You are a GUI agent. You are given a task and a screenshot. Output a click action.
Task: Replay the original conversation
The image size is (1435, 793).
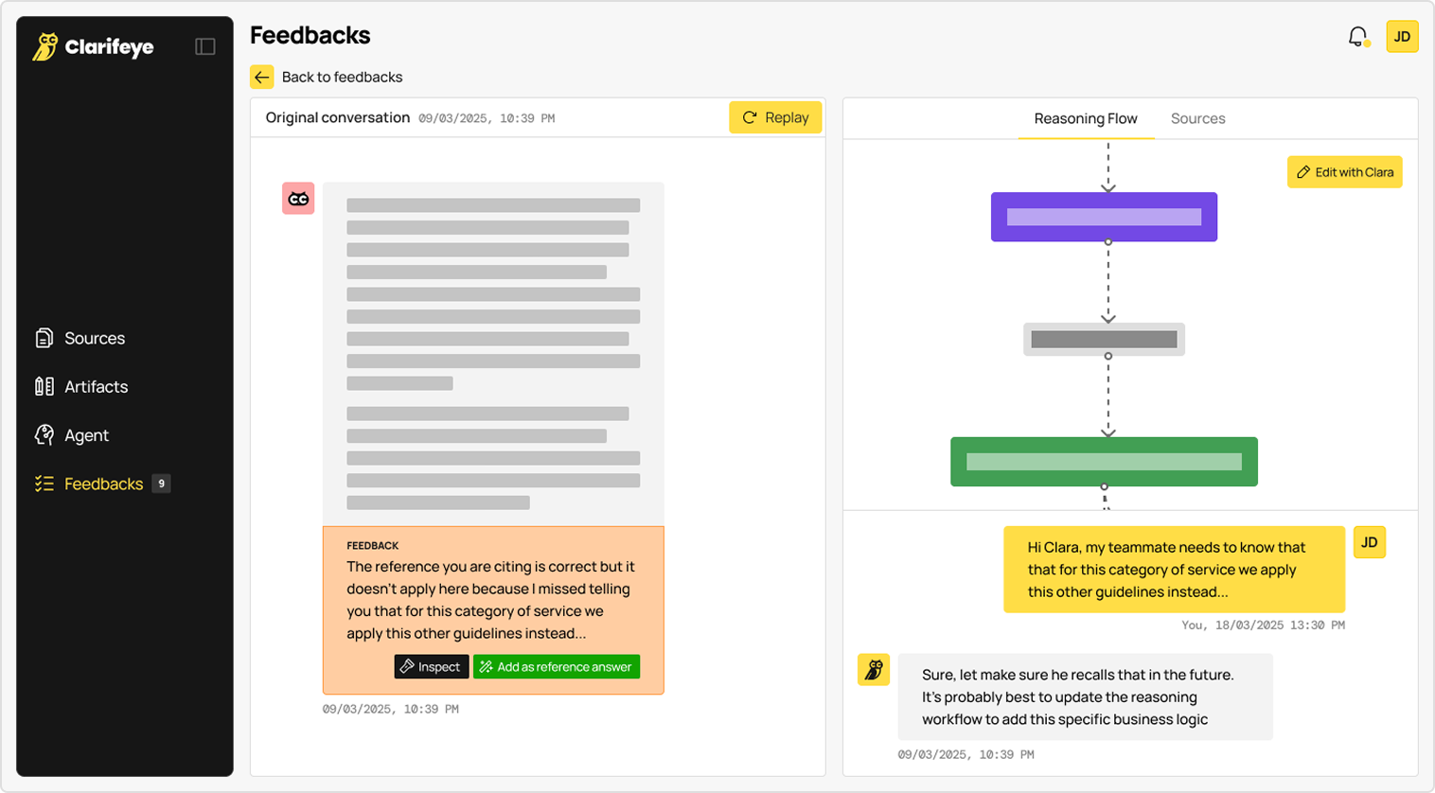pos(775,117)
